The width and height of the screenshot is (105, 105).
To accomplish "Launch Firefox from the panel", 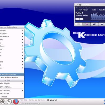I will click(16, 102).
